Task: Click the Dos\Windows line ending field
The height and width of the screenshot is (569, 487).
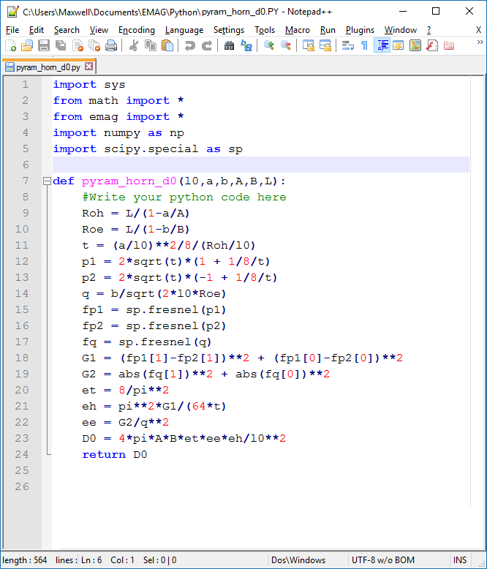Action: coord(298,560)
